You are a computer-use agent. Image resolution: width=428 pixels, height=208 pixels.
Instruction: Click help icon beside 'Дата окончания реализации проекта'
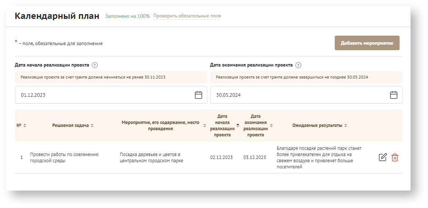coord(298,65)
